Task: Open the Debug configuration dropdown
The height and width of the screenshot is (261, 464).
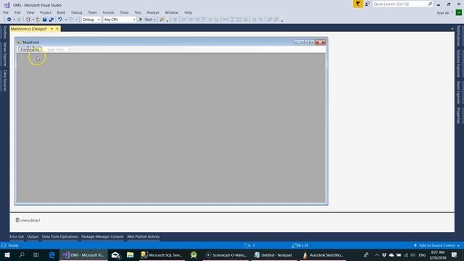Action: (91, 20)
